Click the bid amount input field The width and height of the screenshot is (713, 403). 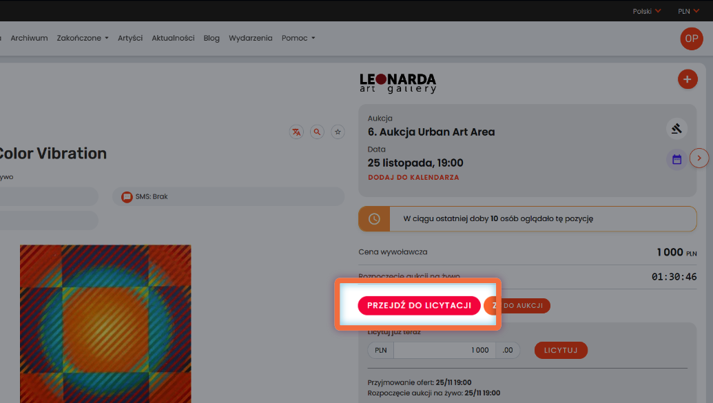(x=444, y=350)
